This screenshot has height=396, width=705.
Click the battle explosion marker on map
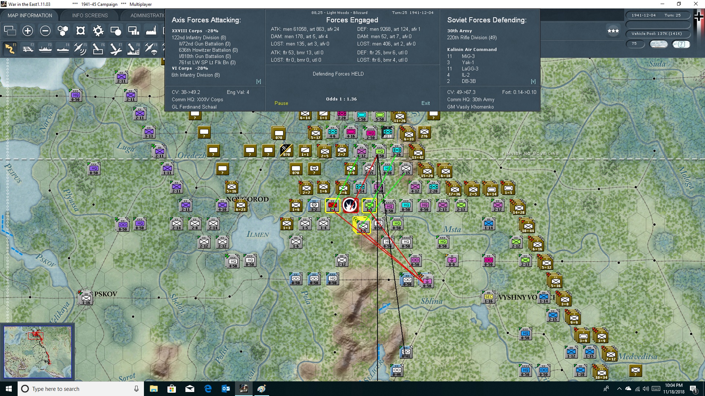pos(350,205)
